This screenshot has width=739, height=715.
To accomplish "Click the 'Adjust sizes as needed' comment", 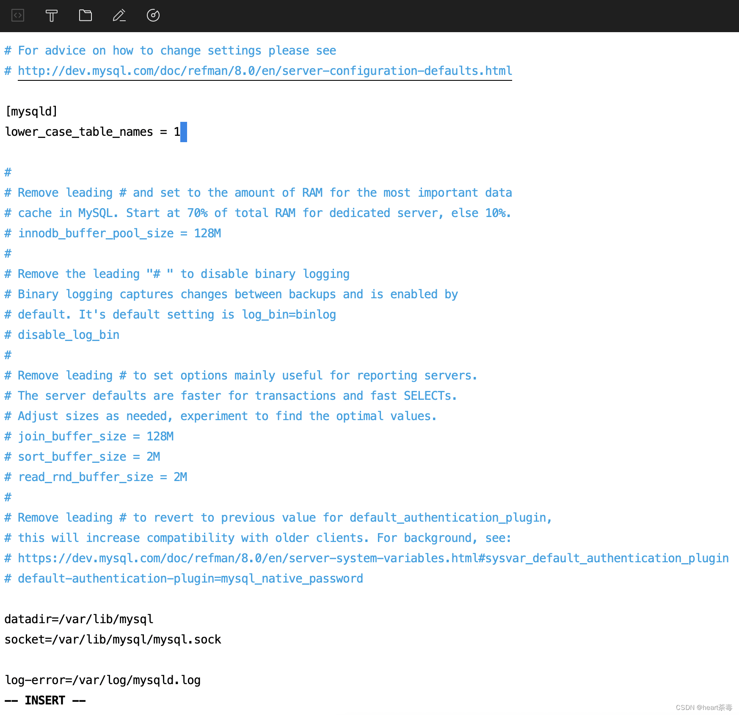I will [x=221, y=416].
